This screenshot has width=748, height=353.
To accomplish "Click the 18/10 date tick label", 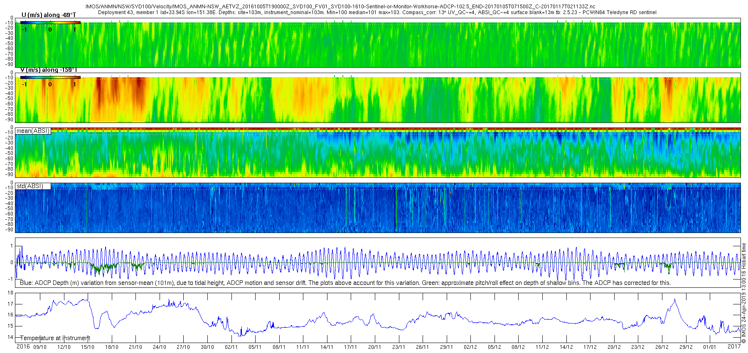I will (x=112, y=347).
